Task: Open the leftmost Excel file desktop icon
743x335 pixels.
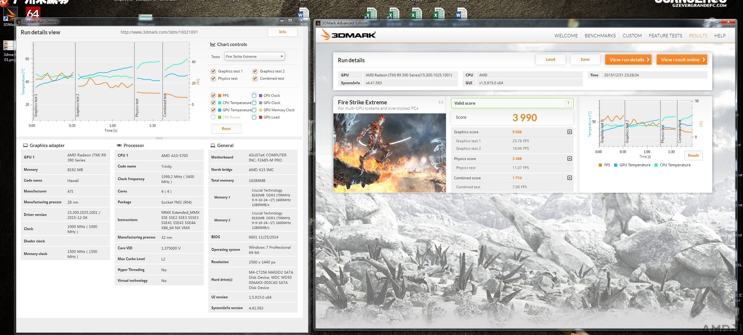Action: [371, 13]
